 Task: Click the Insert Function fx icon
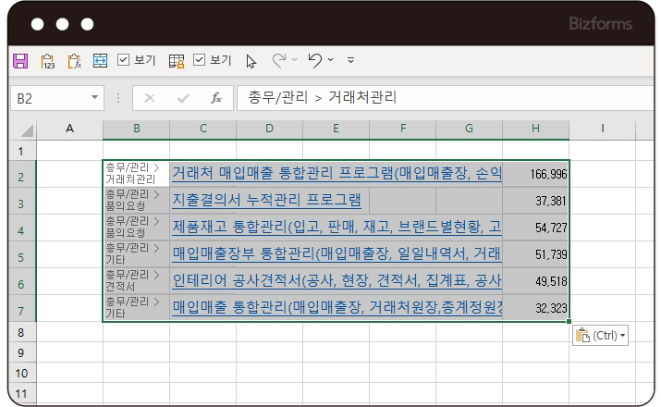(216, 98)
